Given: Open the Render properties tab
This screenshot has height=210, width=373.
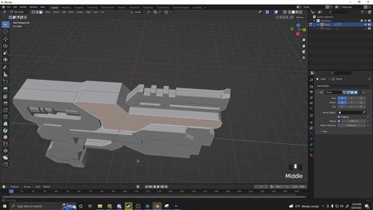Looking at the screenshot, I should (x=311, y=87).
